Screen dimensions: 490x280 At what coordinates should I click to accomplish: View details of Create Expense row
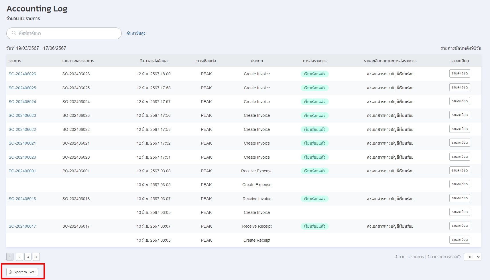tap(459, 184)
